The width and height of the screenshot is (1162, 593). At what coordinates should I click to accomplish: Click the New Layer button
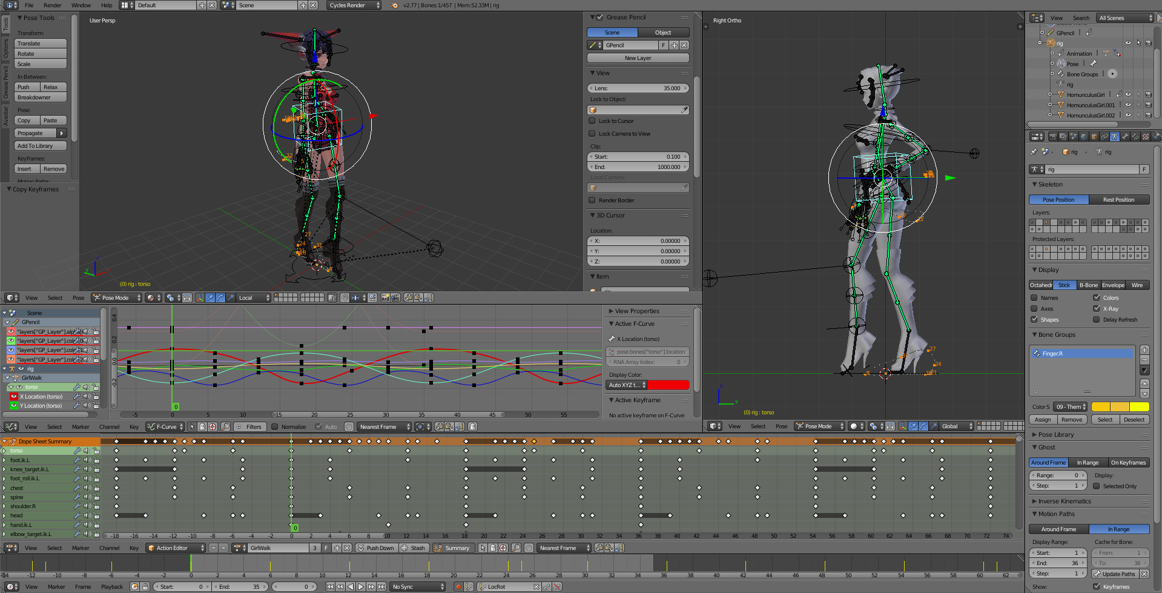point(637,58)
